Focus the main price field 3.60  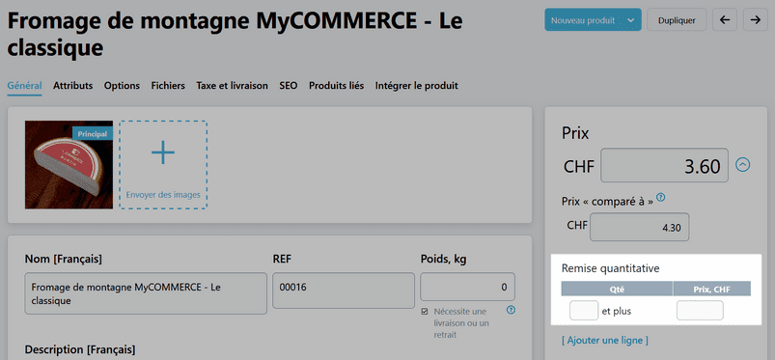tap(664, 165)
